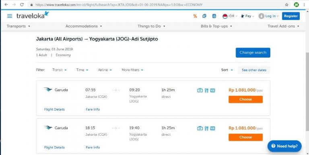
Task: Click the Rp 1.081.000 price on 18:15 flight
Action: point(242,128)
